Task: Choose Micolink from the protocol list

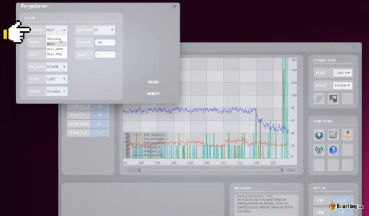Action: tap(54, 39)
